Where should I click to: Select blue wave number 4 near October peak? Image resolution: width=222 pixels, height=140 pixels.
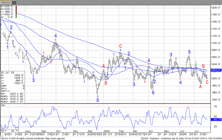(56, 35)
